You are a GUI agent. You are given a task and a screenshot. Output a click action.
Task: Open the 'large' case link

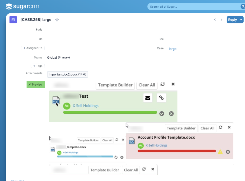coord(173,49)
